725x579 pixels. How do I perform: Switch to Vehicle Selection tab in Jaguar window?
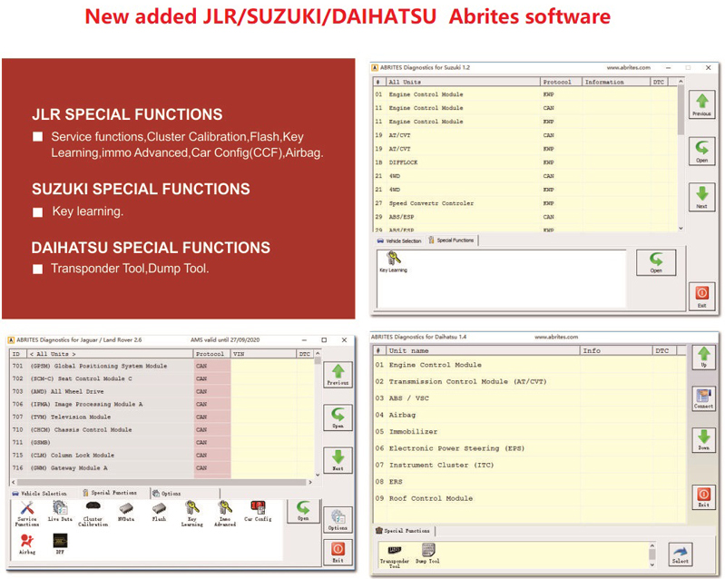point(39,494)
